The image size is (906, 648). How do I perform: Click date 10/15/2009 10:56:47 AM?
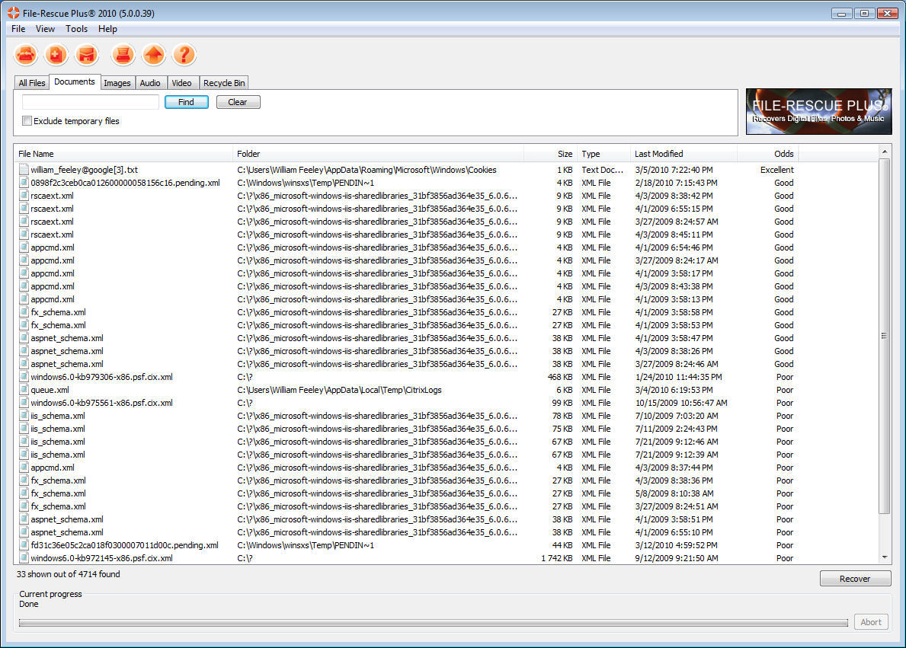(x=681, y=403)
